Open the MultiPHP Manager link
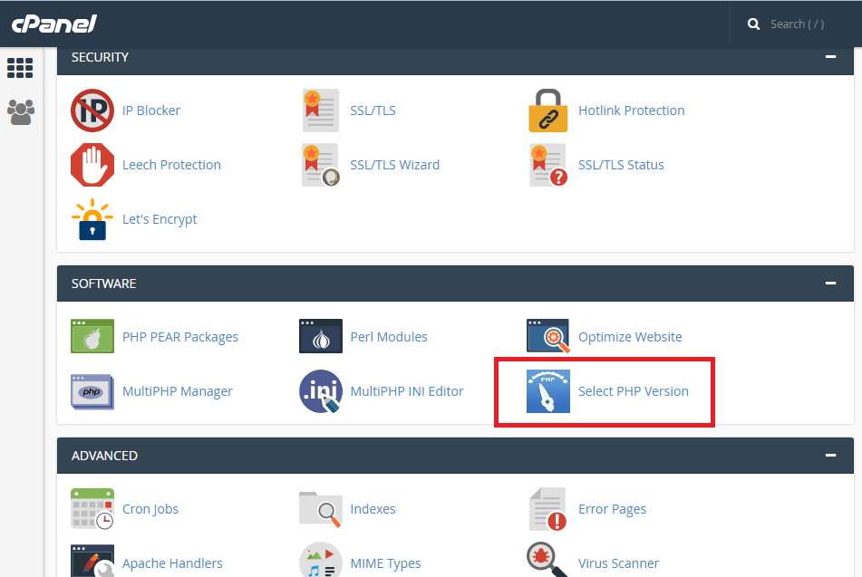862x577 pixels. (x=178, y=391)
